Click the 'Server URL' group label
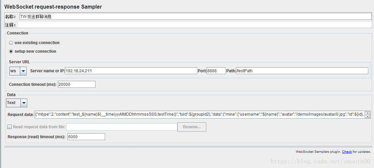Screen dimensions: 374x168 point(19,62)
